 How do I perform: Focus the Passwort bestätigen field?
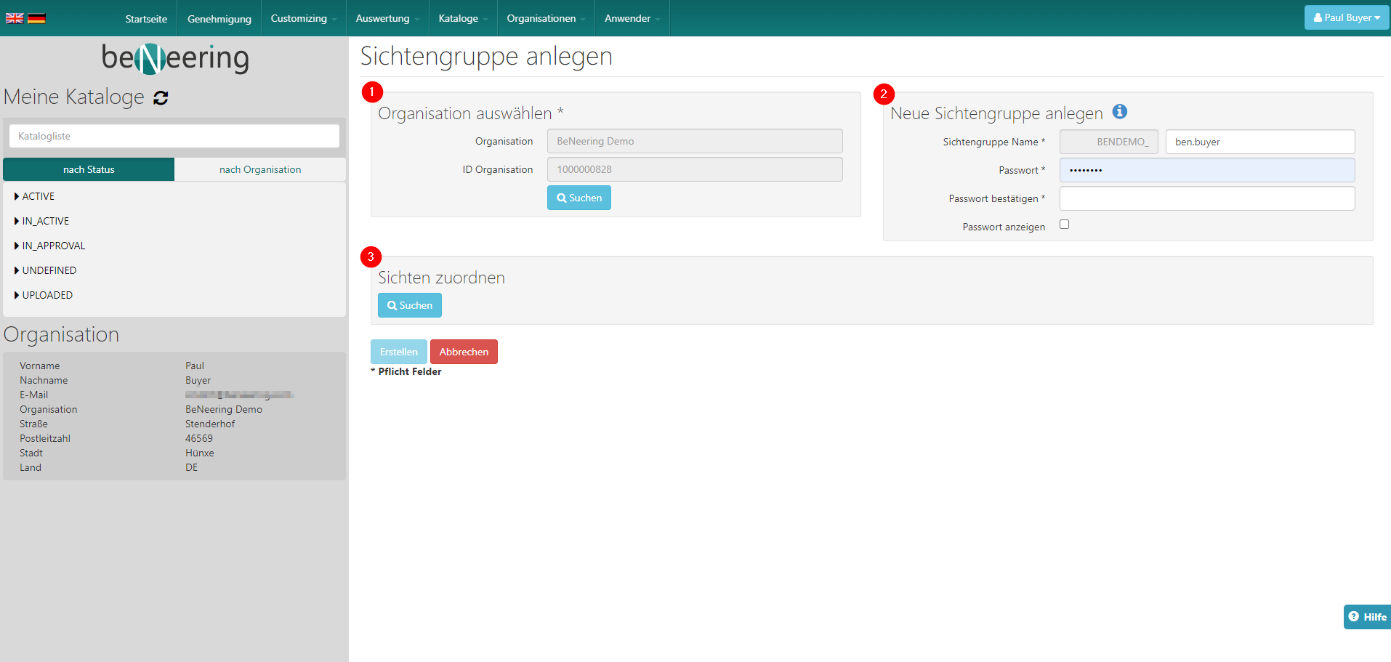[x=1206, y=198]
